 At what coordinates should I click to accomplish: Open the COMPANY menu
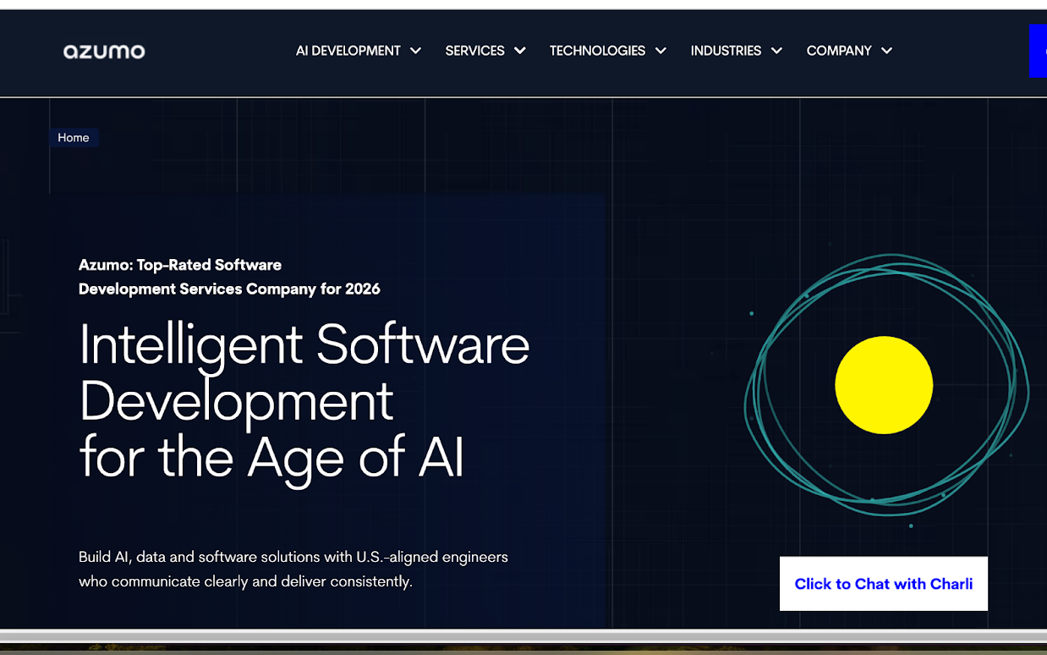coord(838,51)
